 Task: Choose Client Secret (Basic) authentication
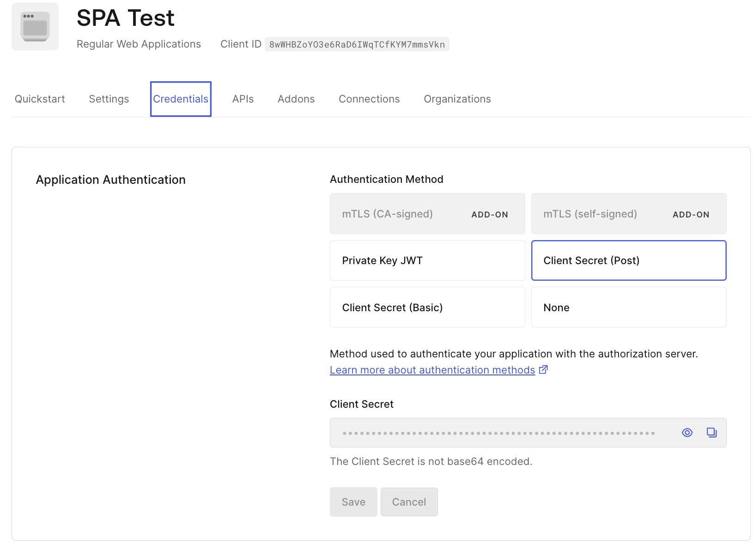pyautogui.click(x=427, y=307)
